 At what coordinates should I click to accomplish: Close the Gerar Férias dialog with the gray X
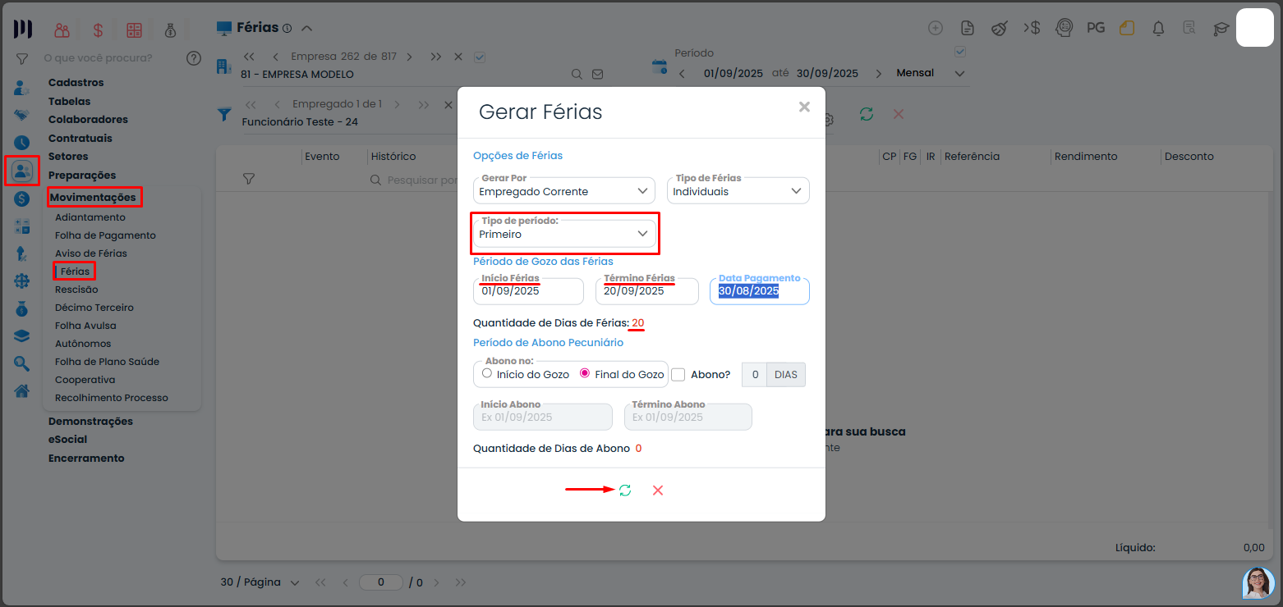pyautogui.click(x=804, y=107)
